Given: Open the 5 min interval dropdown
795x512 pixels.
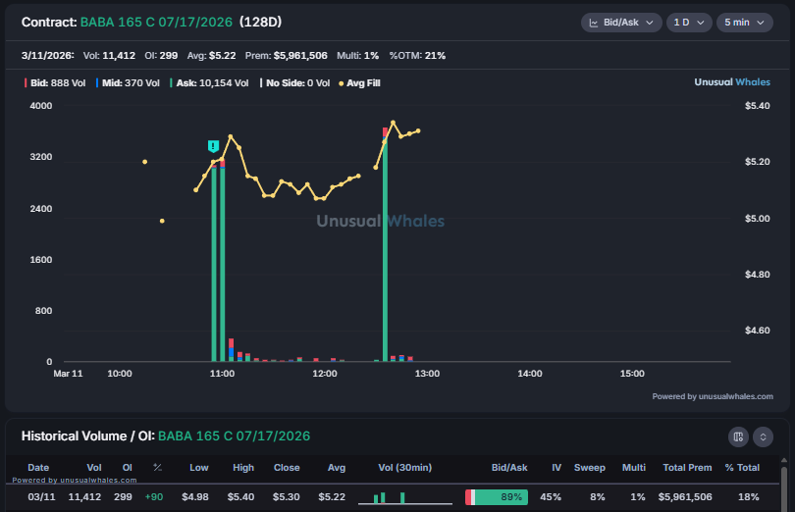Looking at the screenshot, I should point(746,23).
